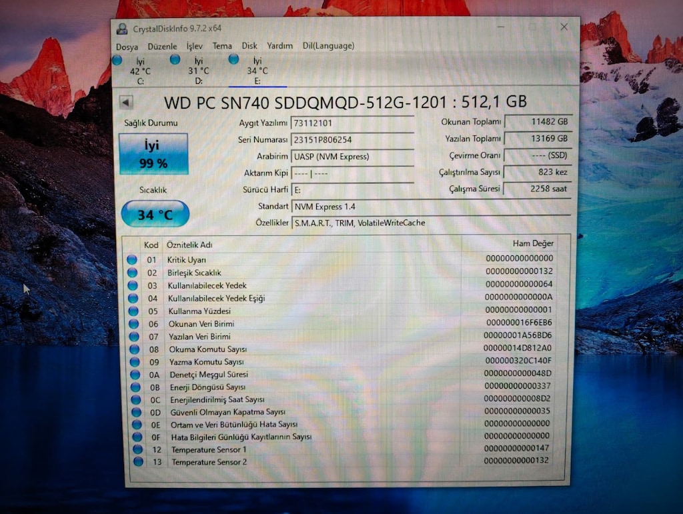Open the Düzenle menu
This screenshot has height=514, width=683.
click(162, 46)
